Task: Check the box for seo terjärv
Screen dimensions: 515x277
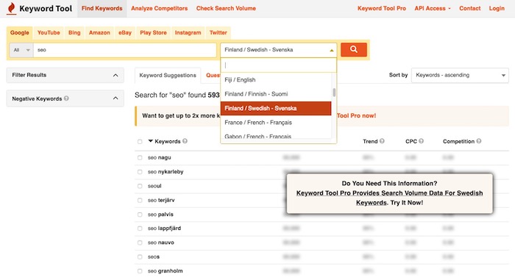Action: [x=140, y=200]
